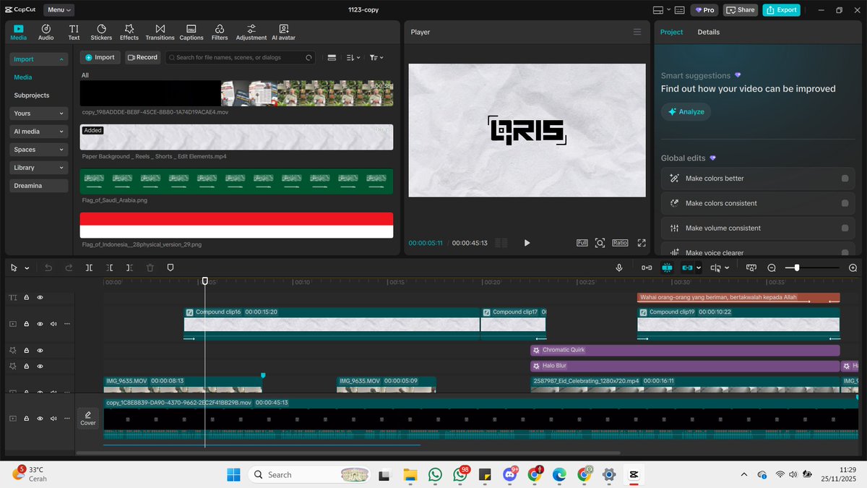Open the Menu in the title bar

[x=58, y=9]
